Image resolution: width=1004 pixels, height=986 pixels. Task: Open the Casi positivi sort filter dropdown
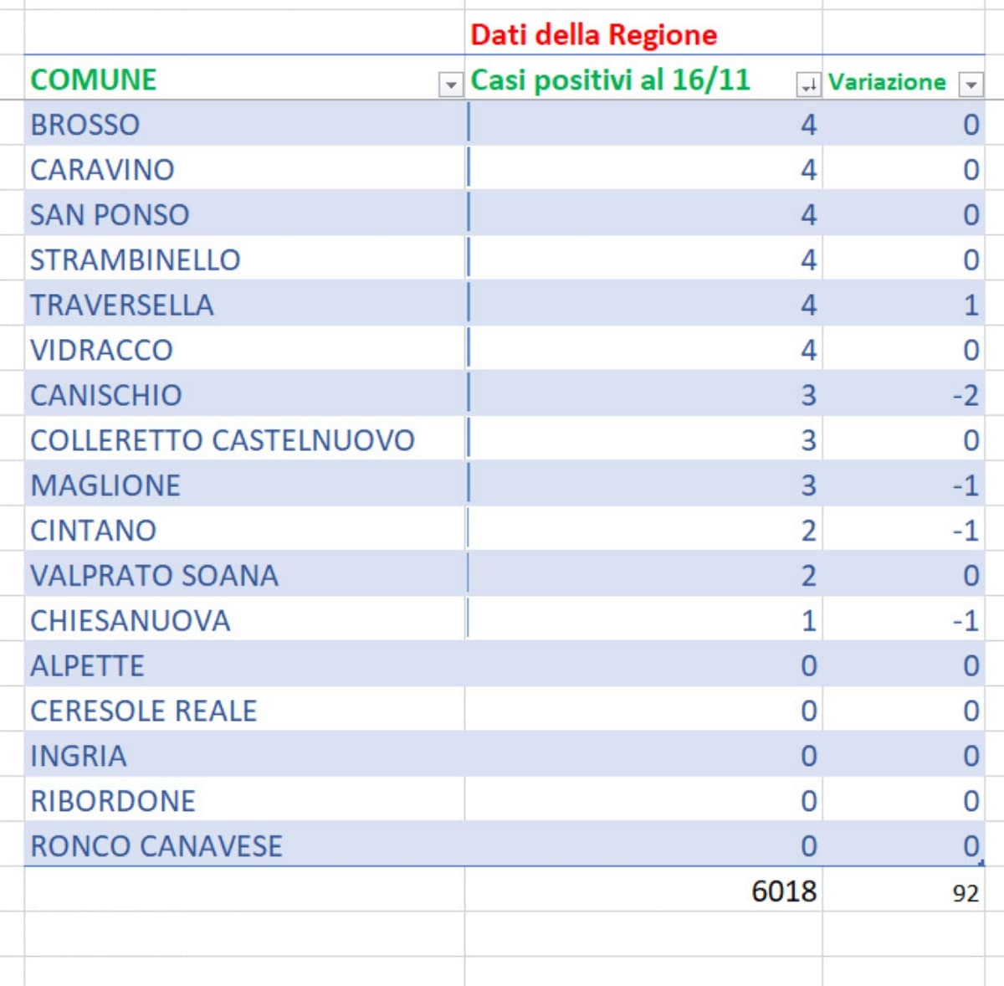pos(808,85)
